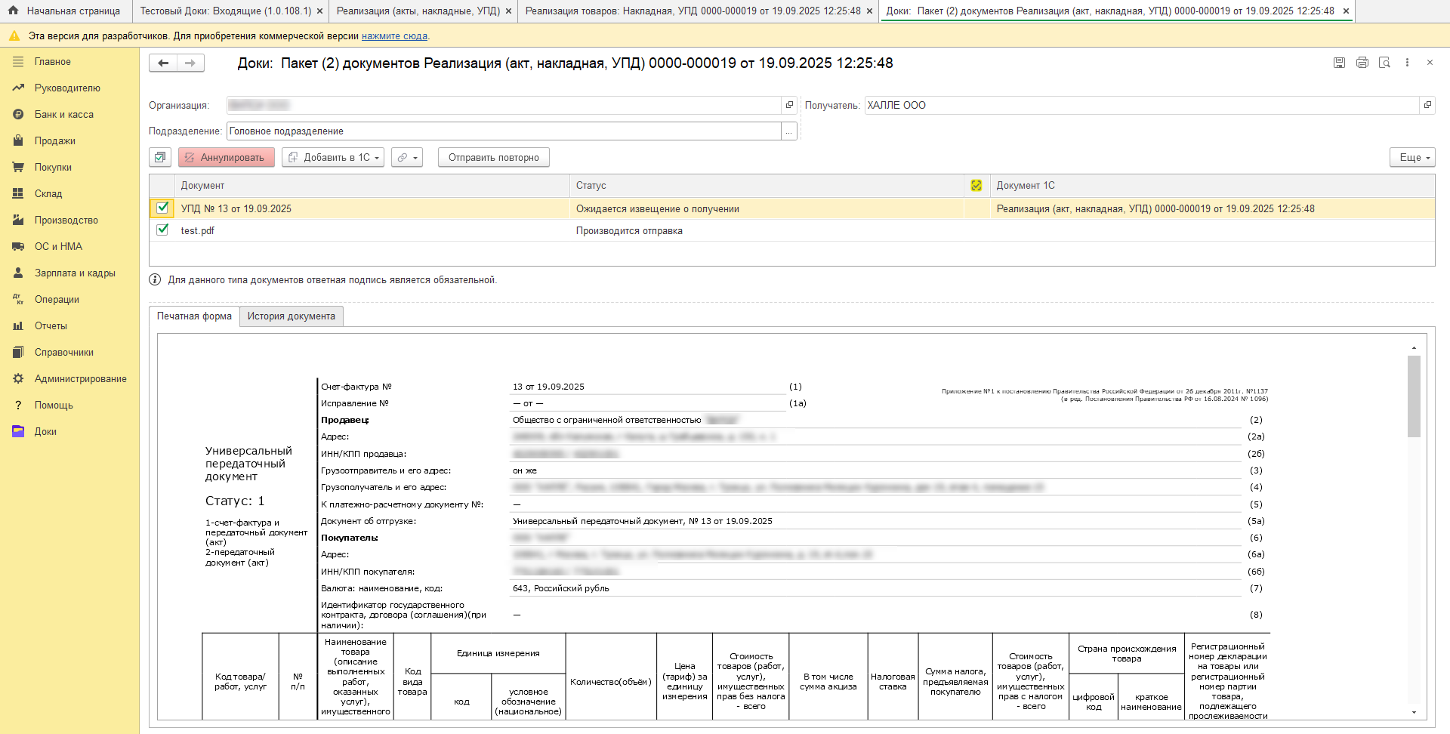
Task: Open the Продажи section in sidebar
Action: [x=54, y=141]
